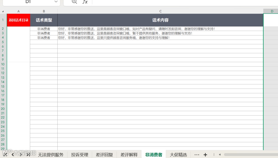Select the row 3 text mentioning 暂不提供其他服务
278x158 pixels.
click(125, 33)
